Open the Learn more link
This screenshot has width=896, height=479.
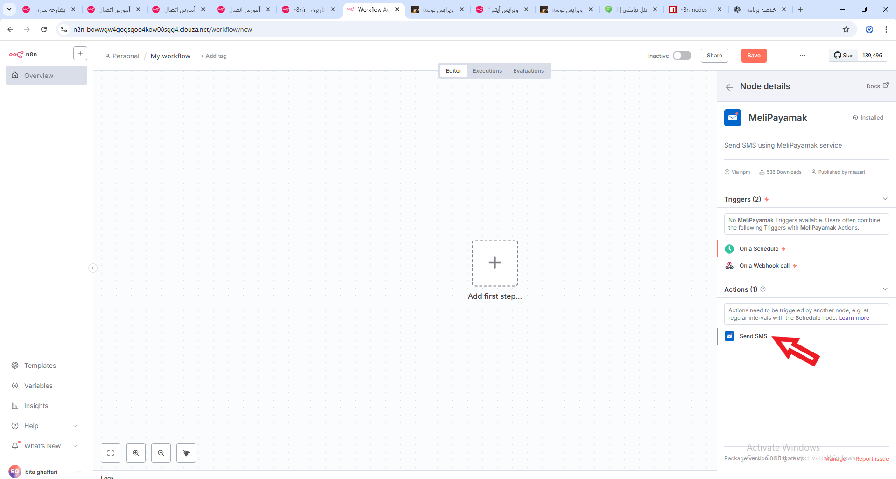coord(854,318)
